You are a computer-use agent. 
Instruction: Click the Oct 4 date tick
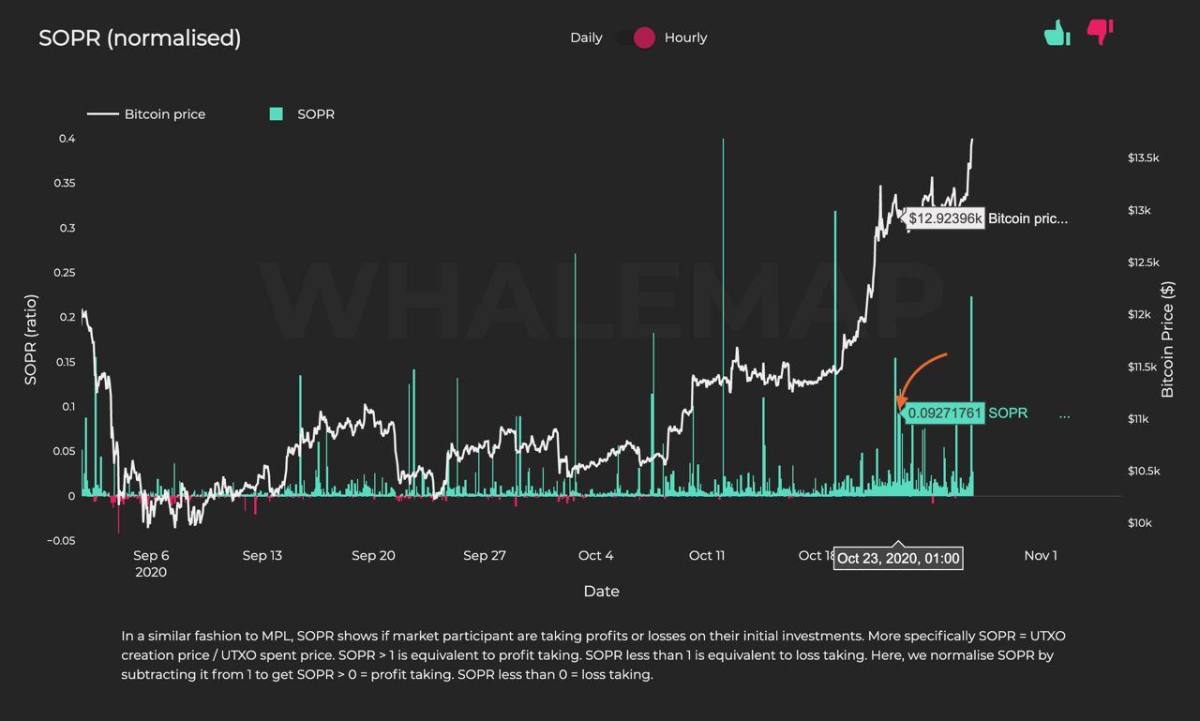coord(596,555)
